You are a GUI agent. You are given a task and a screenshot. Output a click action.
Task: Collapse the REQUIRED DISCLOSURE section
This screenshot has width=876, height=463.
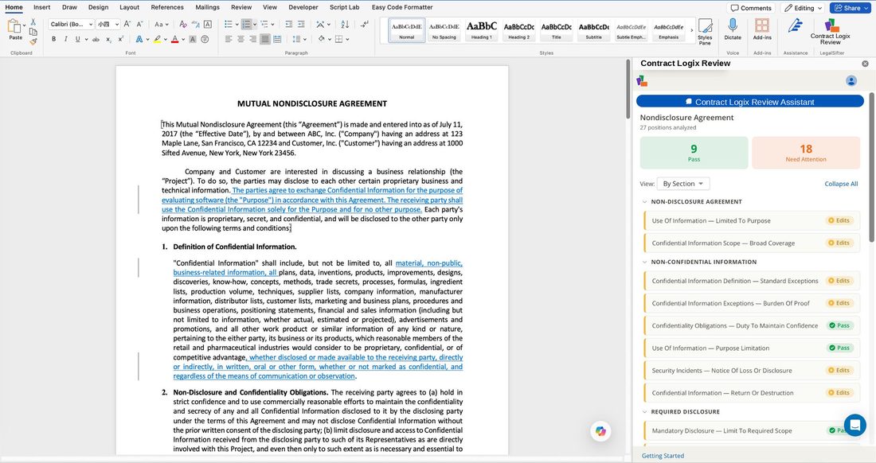coord(645,412)
